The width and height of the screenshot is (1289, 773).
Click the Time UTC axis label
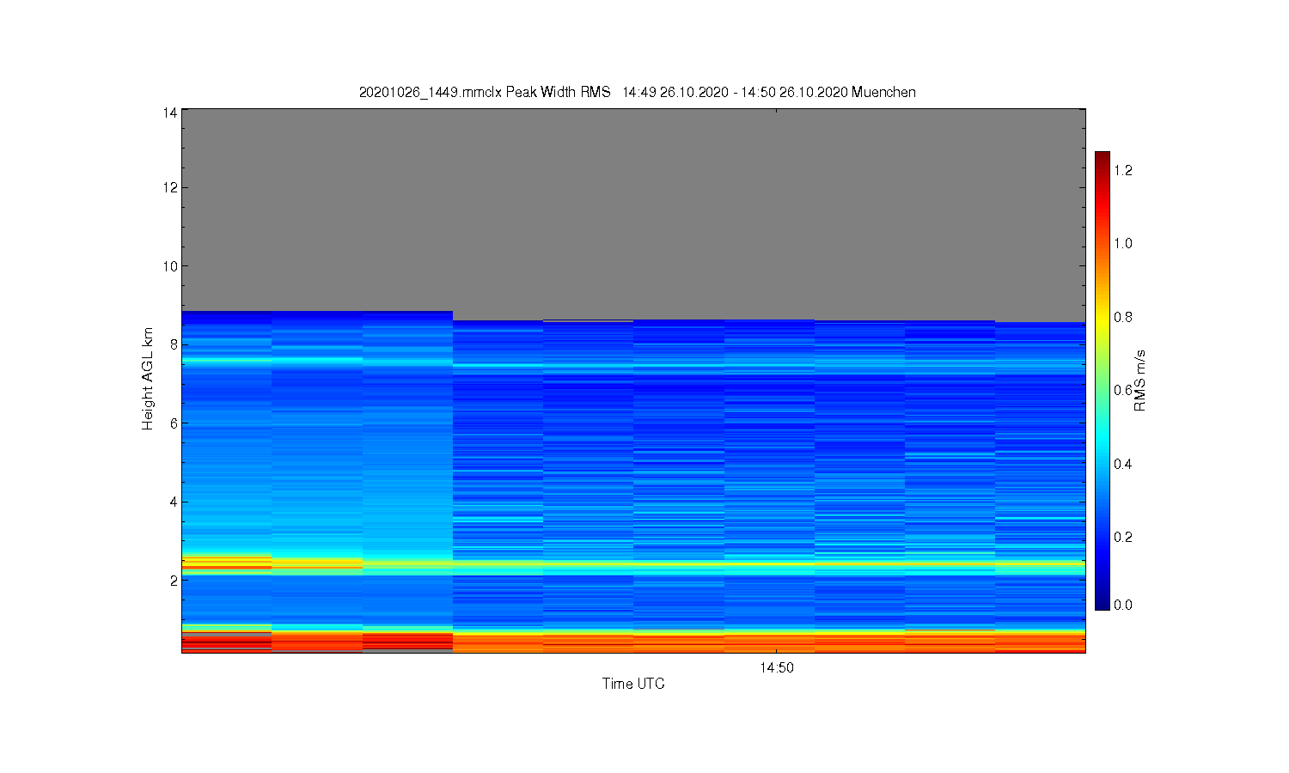pos(633,684)
